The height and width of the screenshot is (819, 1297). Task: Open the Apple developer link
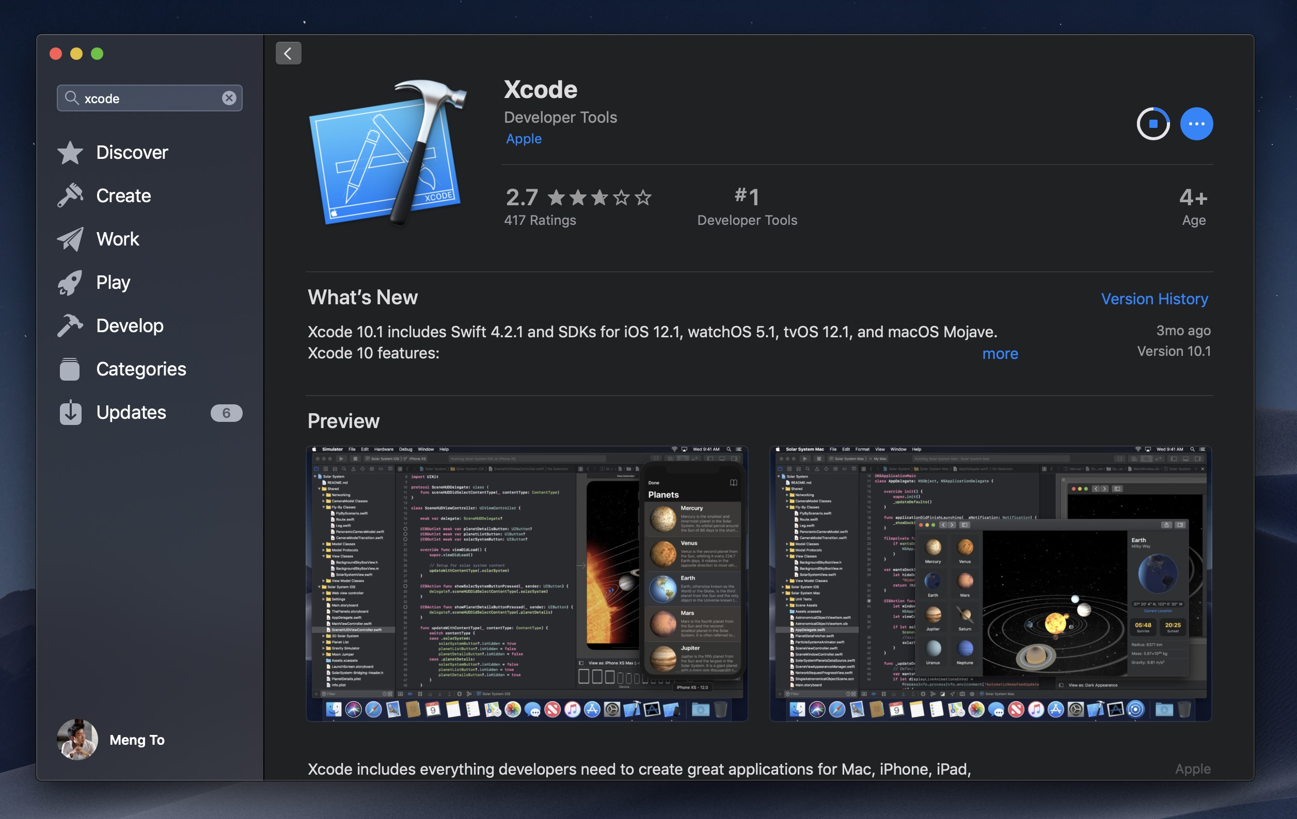pyautogui.click(x=524, y=137)
